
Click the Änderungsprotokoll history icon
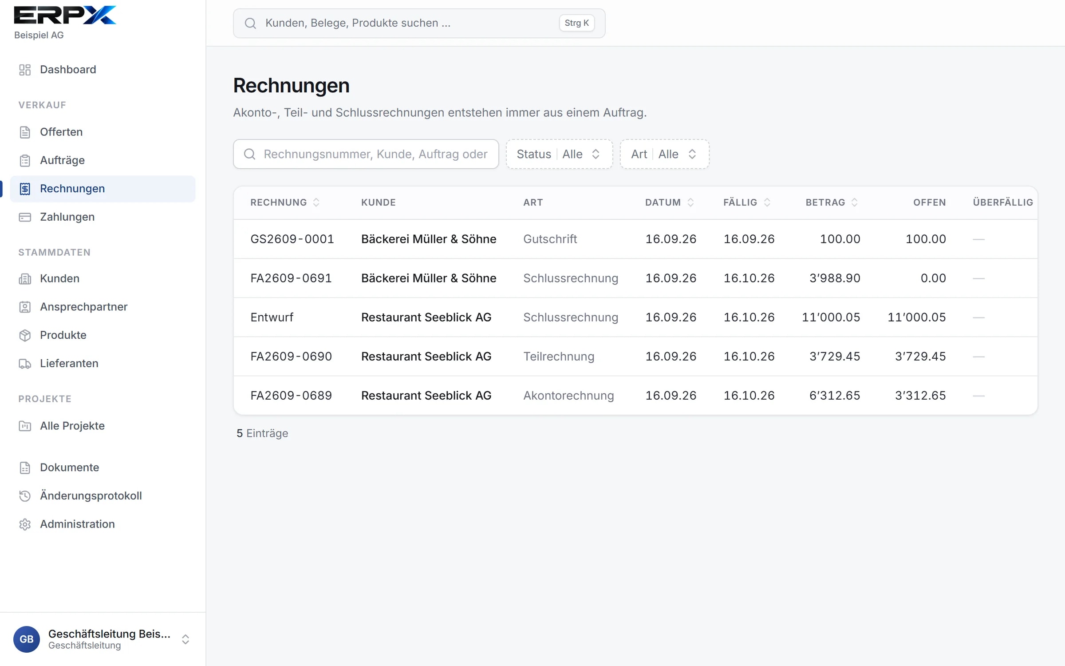tap(25, 496)
